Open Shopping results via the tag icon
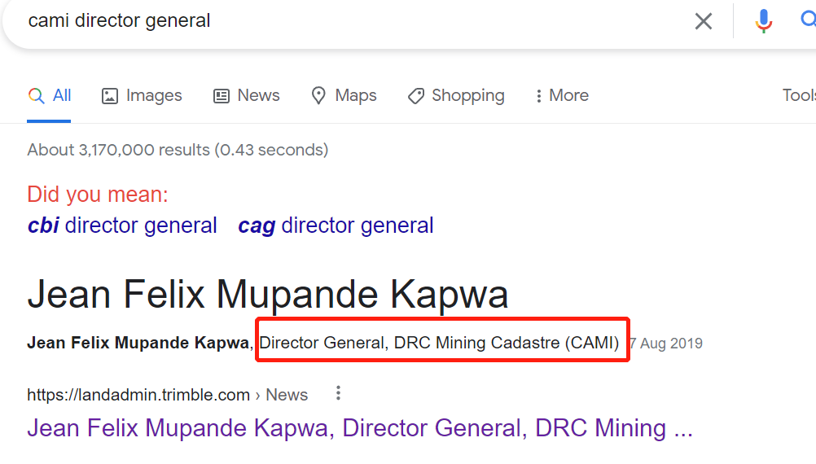Viewport: 816px width, 464px height. [x=416, y=96]
